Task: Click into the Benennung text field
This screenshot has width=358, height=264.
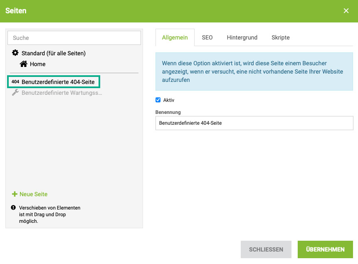Action: click(x=254, y=123)
